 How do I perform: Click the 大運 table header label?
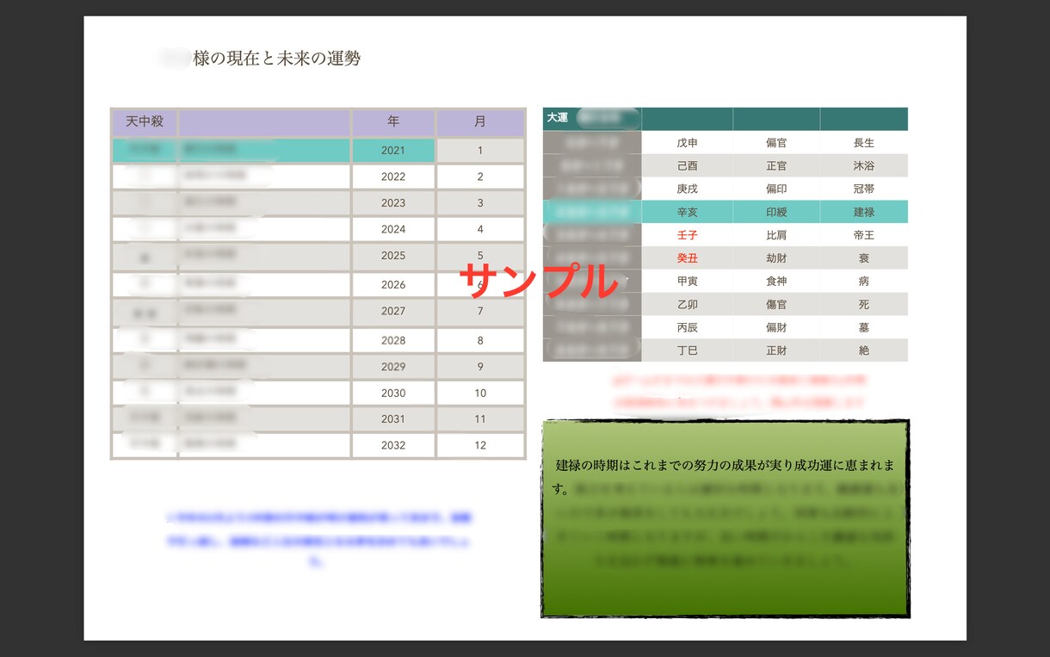coord(557,117)
